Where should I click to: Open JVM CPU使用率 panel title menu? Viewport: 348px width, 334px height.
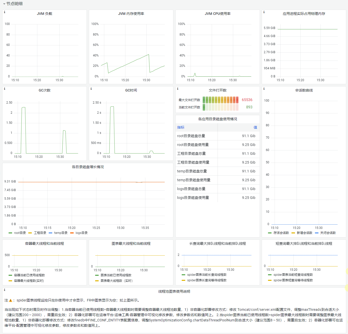218,14
